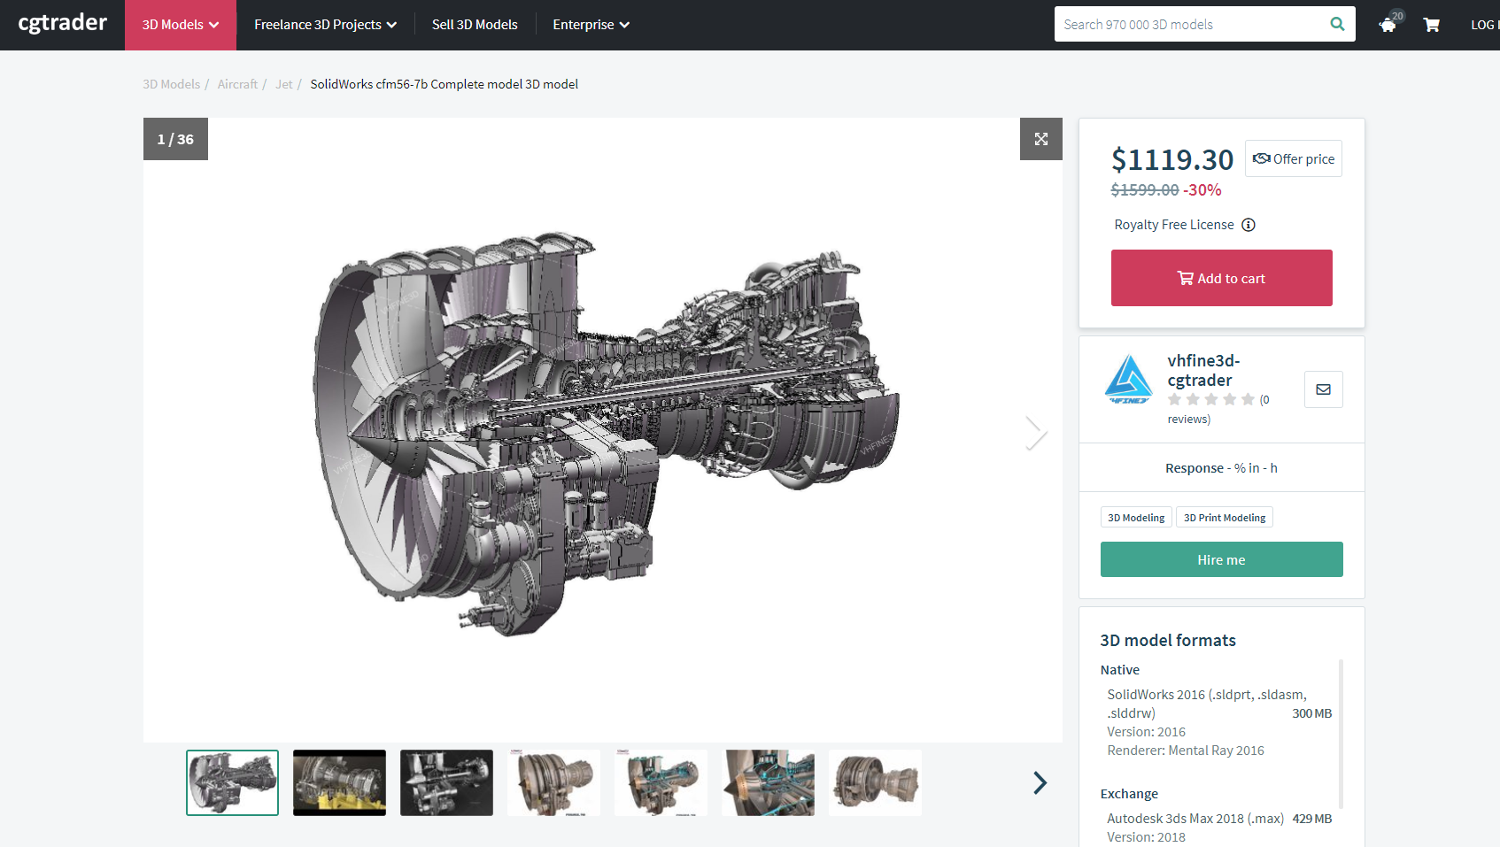This screenshot has height=847, width=1500.
Task: Click the Hire me button
Action: click(x=1221, y=559)
